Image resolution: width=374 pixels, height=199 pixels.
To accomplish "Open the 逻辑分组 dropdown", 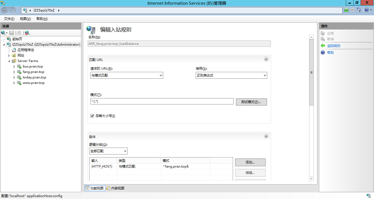I will (108, 151).
